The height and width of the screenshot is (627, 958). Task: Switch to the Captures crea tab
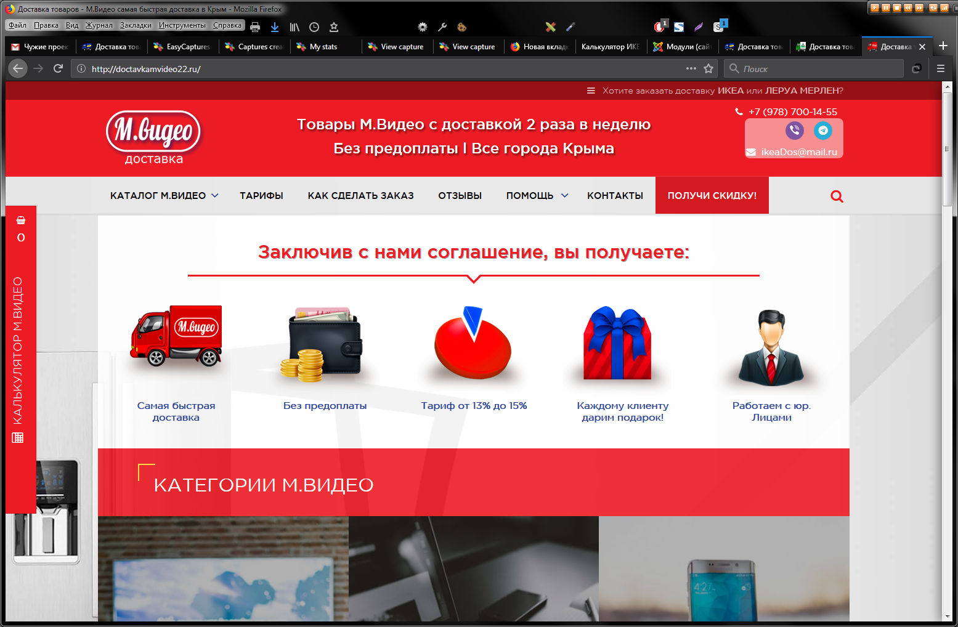[x=254, y=47]
